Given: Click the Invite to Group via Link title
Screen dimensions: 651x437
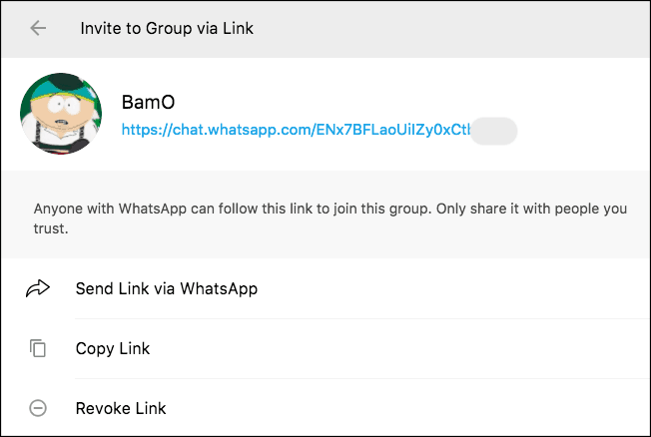Looking at the screenshot, I should pyautogui.click(x=167, y=28).
